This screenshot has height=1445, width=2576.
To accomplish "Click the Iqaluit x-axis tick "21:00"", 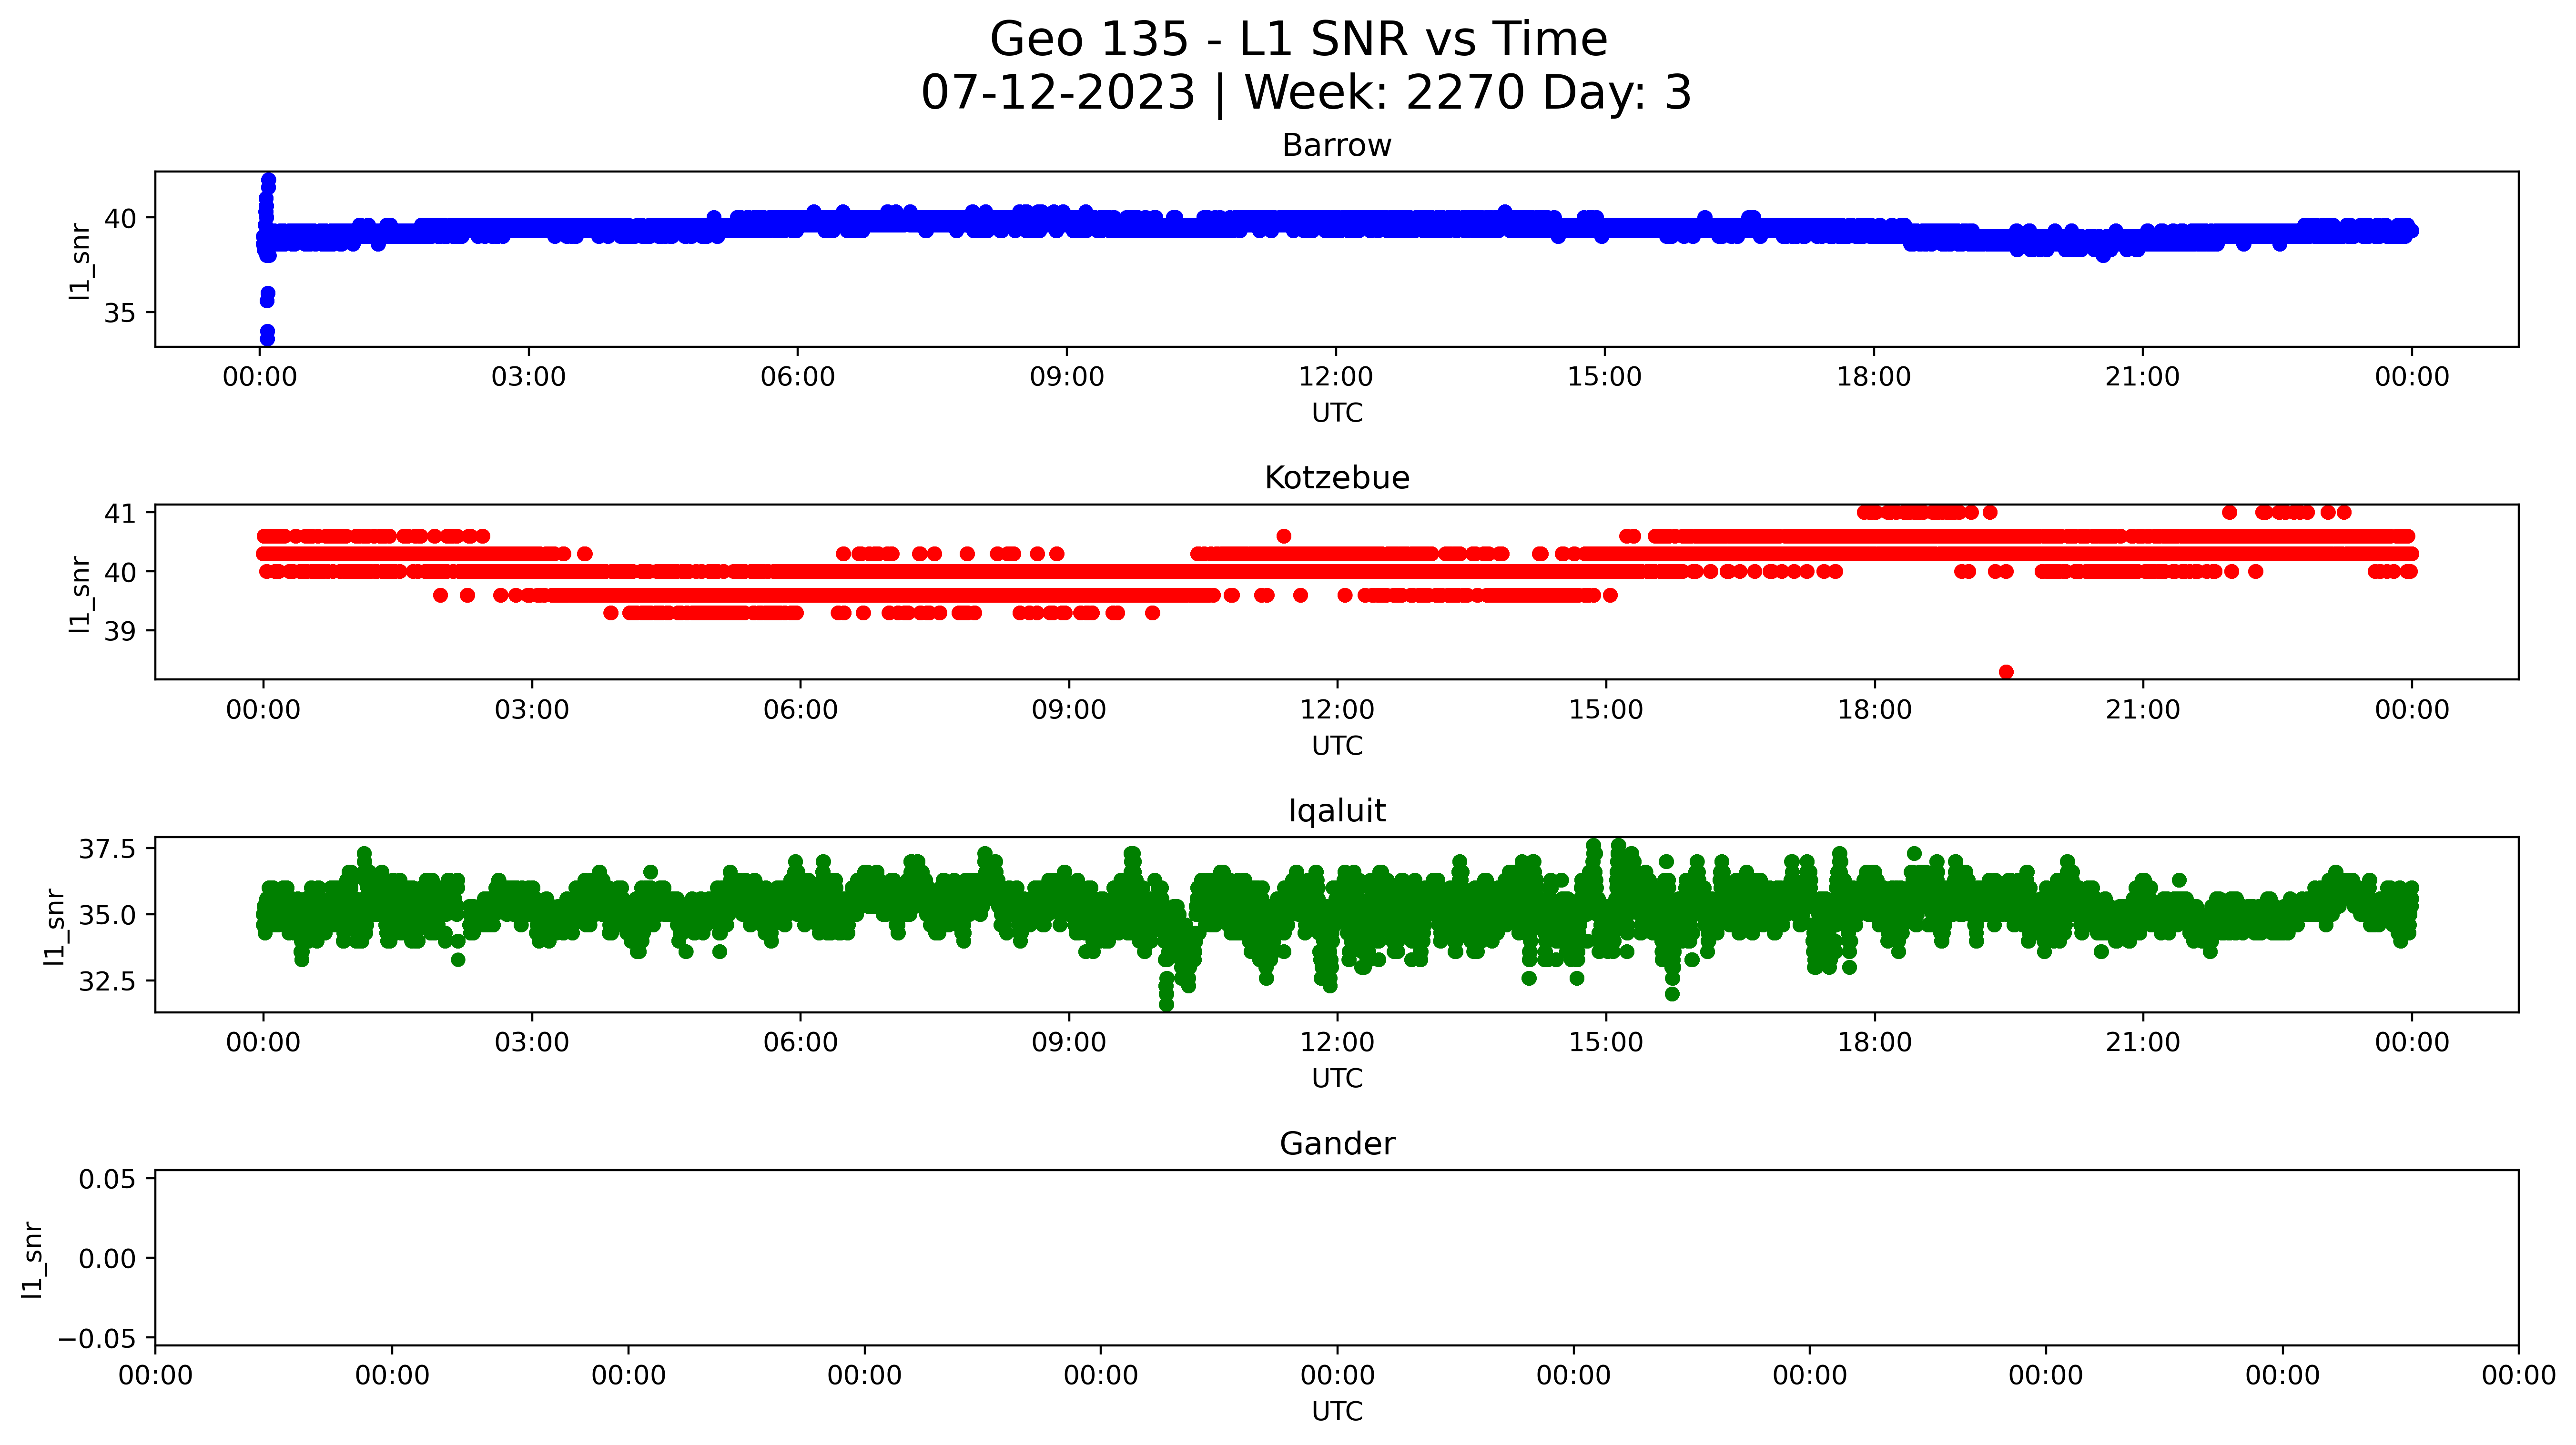I will click(2143, 1042).
